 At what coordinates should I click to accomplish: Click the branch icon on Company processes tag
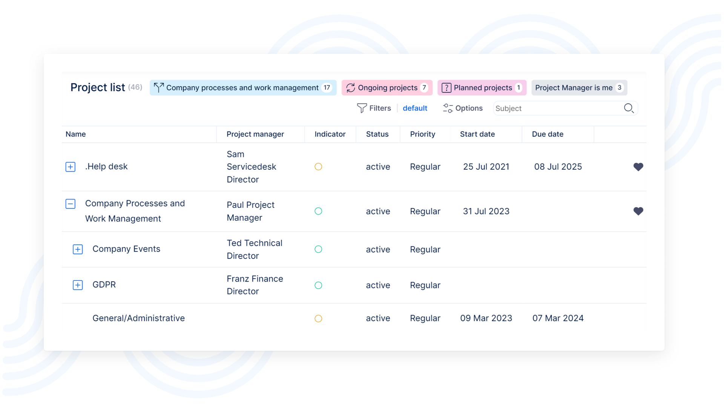pyautogui.click(x=158, y=88)
